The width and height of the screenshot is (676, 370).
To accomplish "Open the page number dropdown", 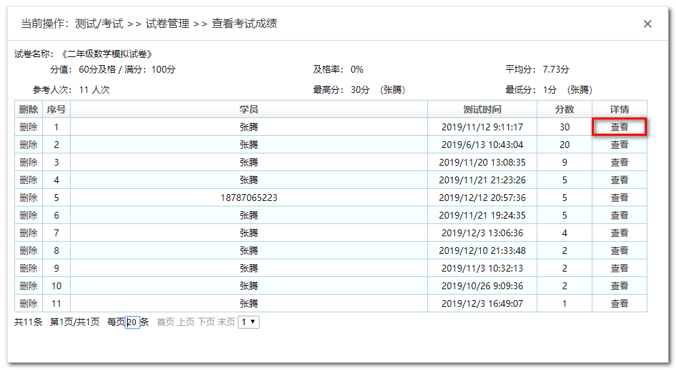I will pyautogui.click(x=249, y=322).
